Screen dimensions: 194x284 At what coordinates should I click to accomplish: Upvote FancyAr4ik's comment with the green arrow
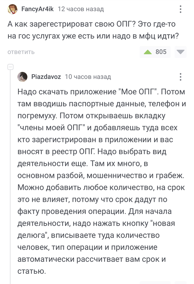tap(148, 52)
